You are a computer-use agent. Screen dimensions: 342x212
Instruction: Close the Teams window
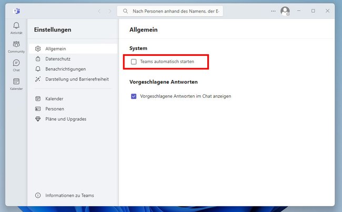(327, 11)
